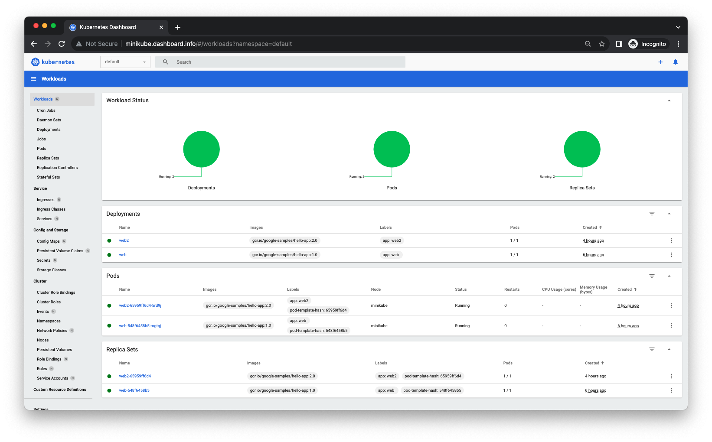Open replica set web-548f6458b5 link

tap(134, 390)
